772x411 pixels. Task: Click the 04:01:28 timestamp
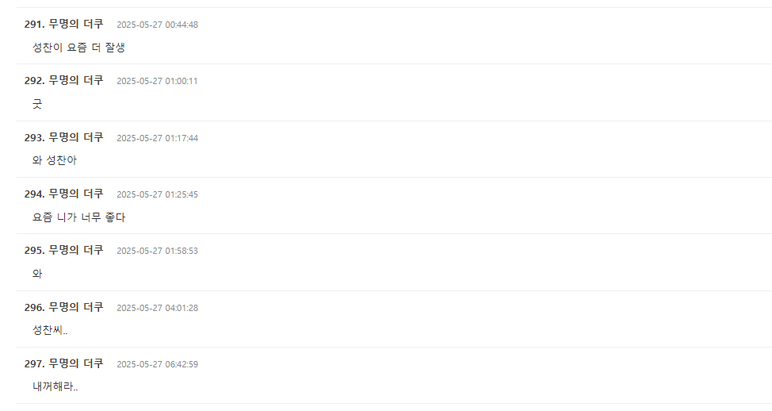click(157, 308)
